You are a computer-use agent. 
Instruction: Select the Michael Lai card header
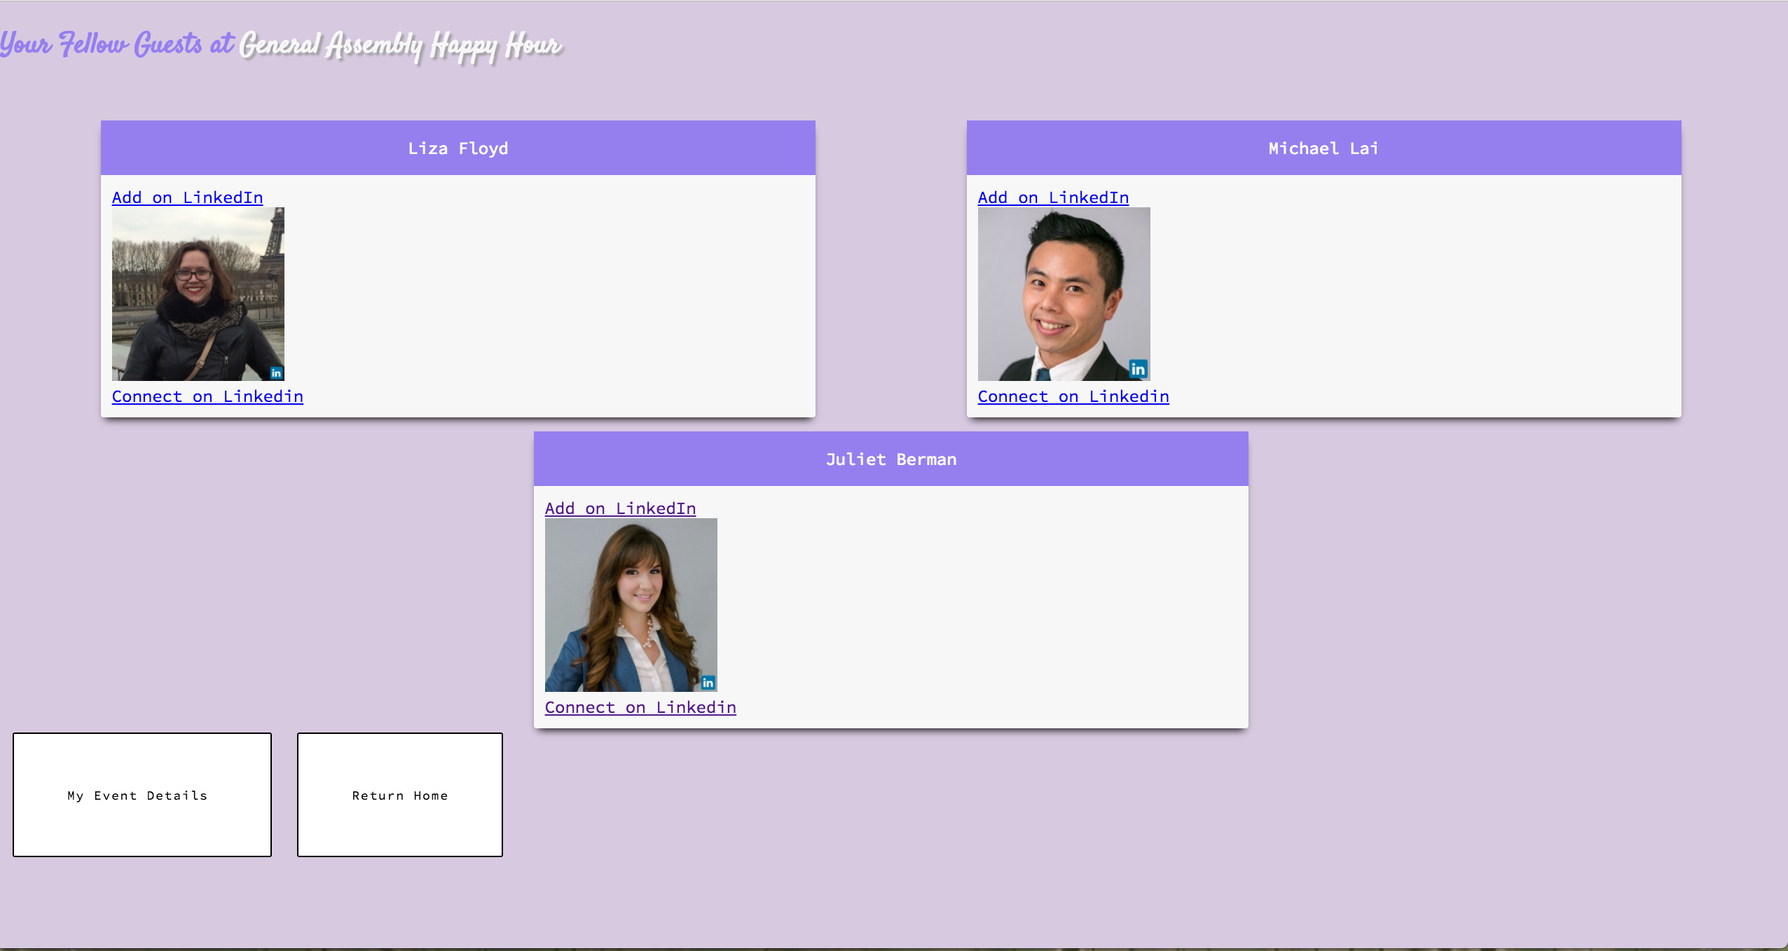pyautogui.click(x=1324, y=148)
